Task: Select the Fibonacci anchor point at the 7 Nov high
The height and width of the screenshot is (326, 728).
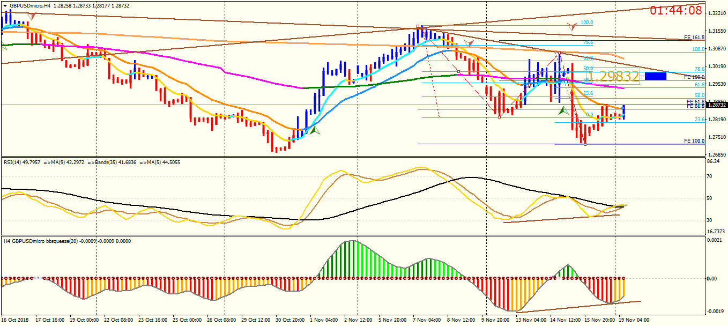Action: [x=418, y=26]
